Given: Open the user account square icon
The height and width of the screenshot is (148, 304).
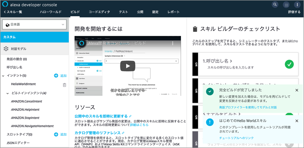Looking at the screenshot, I should (286, 5).
